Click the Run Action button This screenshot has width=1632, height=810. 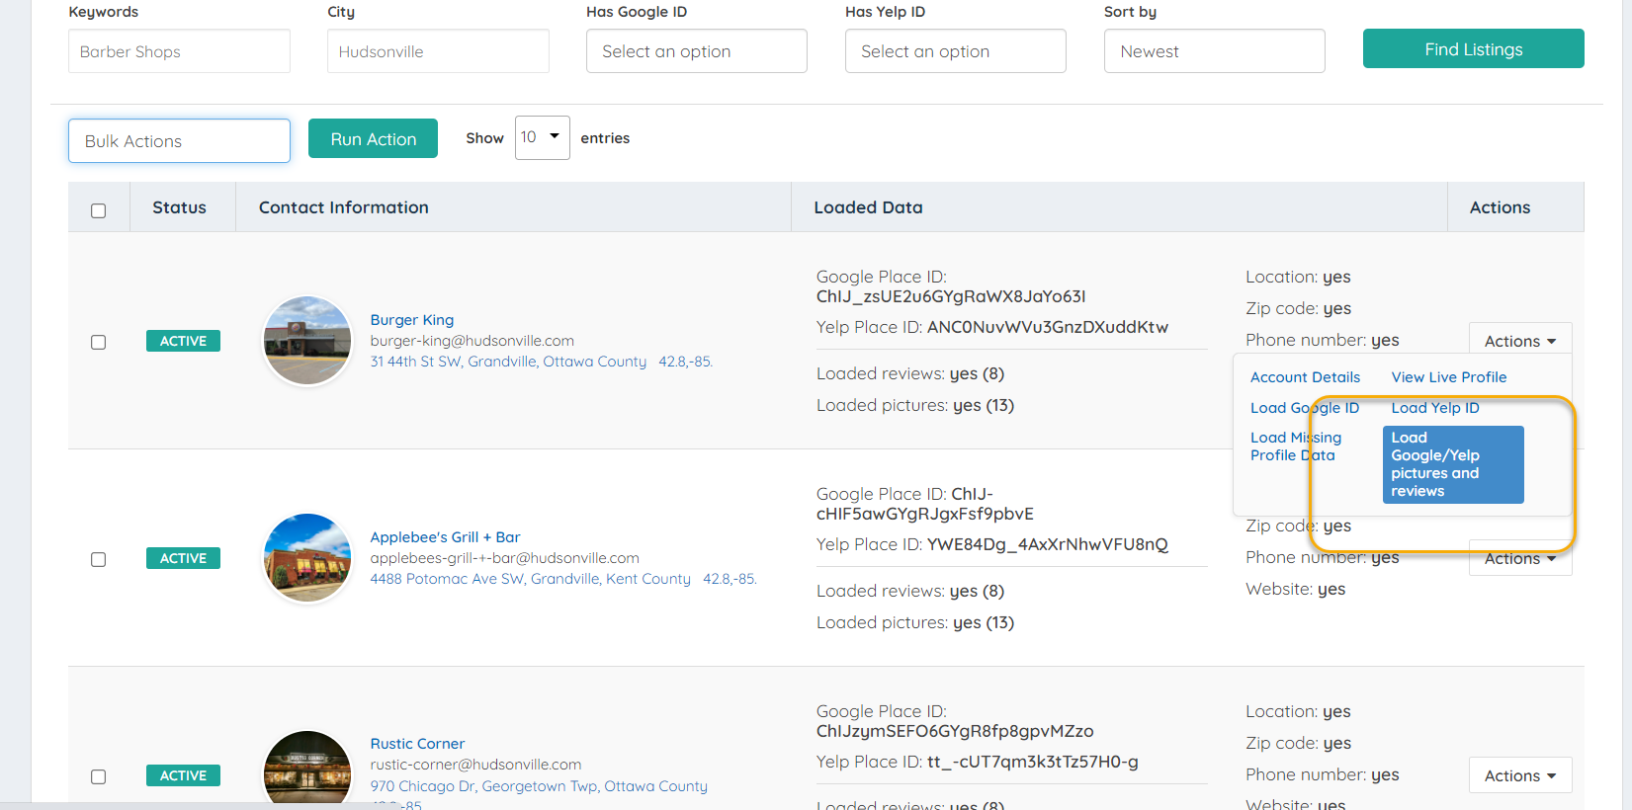tap(373, 139)
